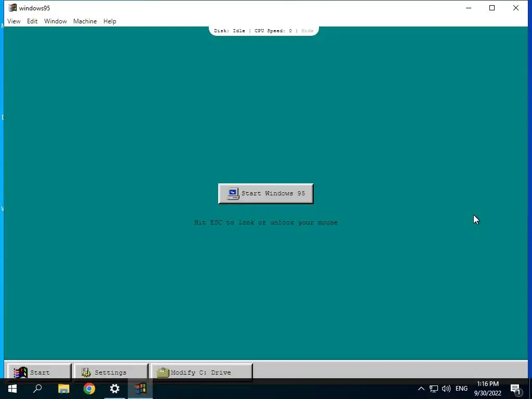Open the notification center icon
The height and width of the screenshot is (399, 532).
[x=515, y=389]
